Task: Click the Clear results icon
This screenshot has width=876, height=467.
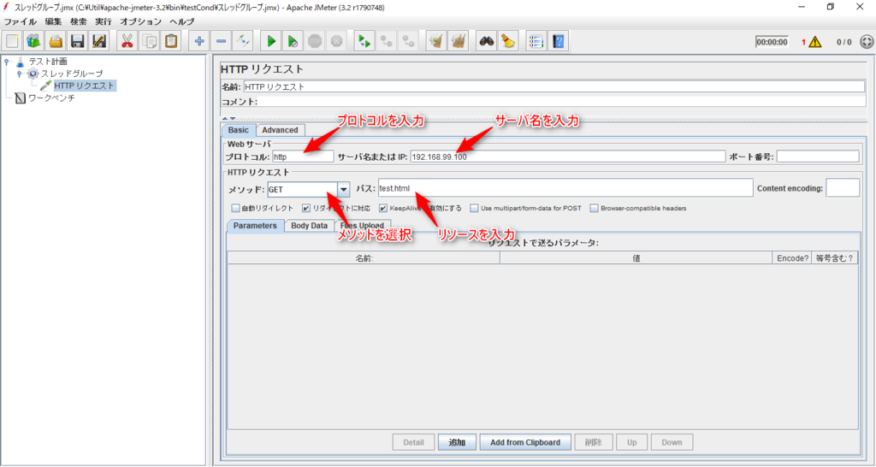Action: pyautogui.click(x=436, y=41)
